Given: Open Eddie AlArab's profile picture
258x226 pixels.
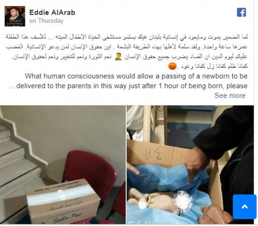Looking at the screenshot, I should 15,16.
